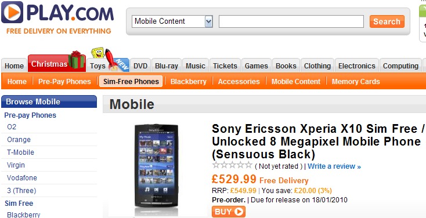Open the Mobile Content search category dropdown
The height and width of the screenshot is (218, 426).
tap(172, 21)
